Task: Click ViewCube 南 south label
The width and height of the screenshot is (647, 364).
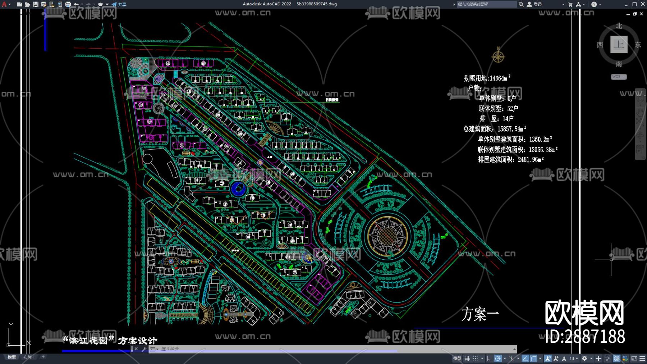Action: click(619, 64)
